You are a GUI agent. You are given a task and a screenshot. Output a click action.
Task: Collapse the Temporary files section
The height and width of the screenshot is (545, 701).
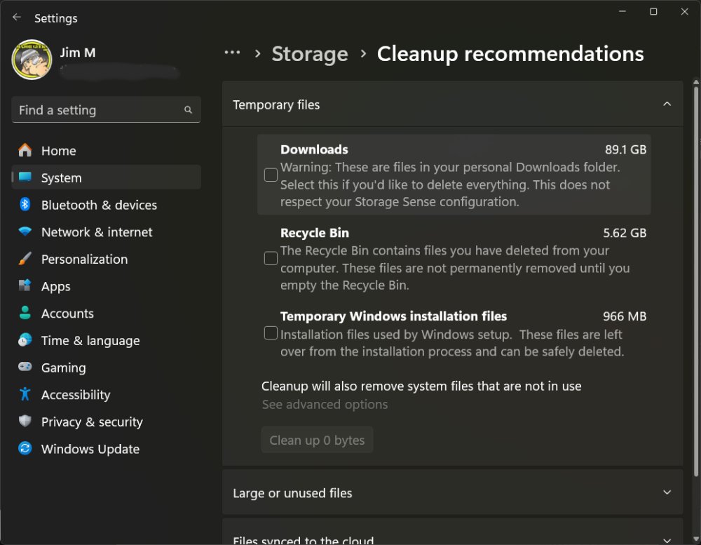[667, 105]
